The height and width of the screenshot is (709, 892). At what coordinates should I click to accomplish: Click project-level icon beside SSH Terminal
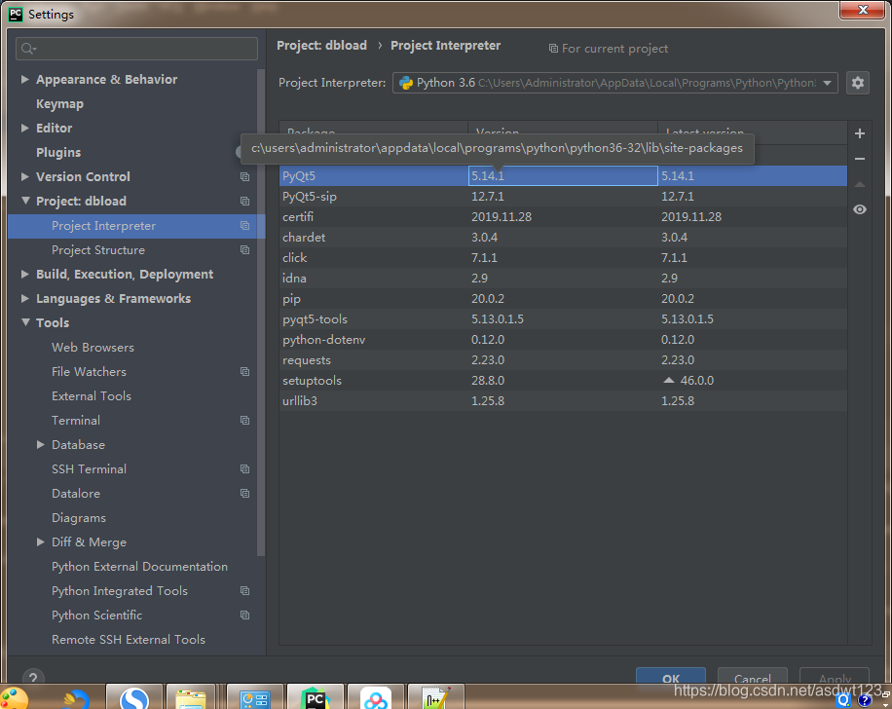pyautogui.click(x=244, y=468)
